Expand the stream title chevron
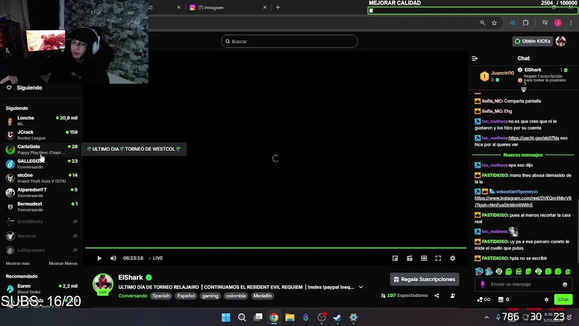This screenshot has width=579, height=326. click(361, 287)
